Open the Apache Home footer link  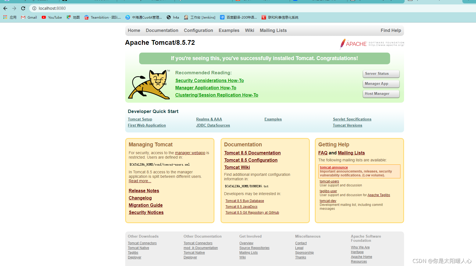pos(361,257)
